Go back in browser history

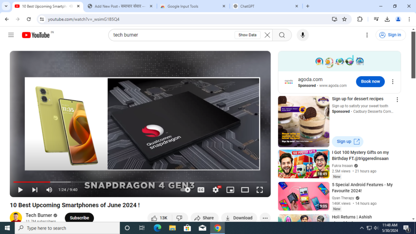click(x=7, y=19)
